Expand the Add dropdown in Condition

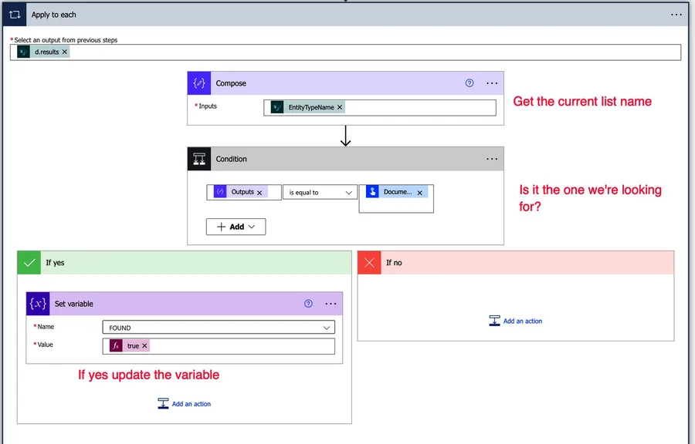[236, 227]
